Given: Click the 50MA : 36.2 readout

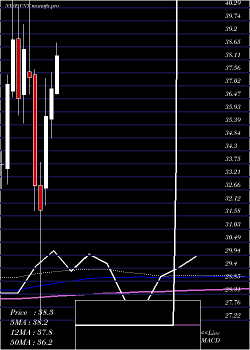Looking at the screenshot, I should 31,342.
